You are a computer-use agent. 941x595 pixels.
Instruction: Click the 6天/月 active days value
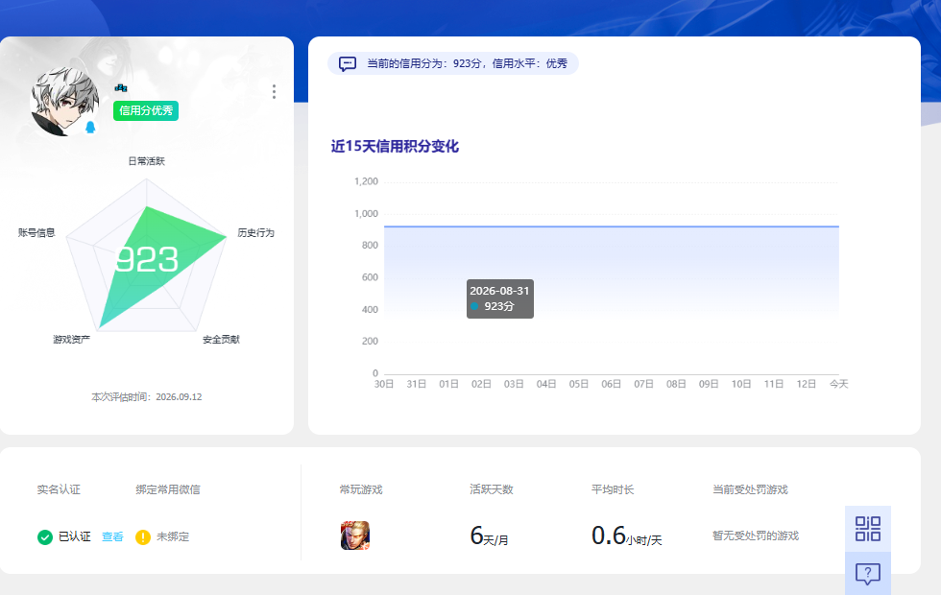click(x=489, y=535)
